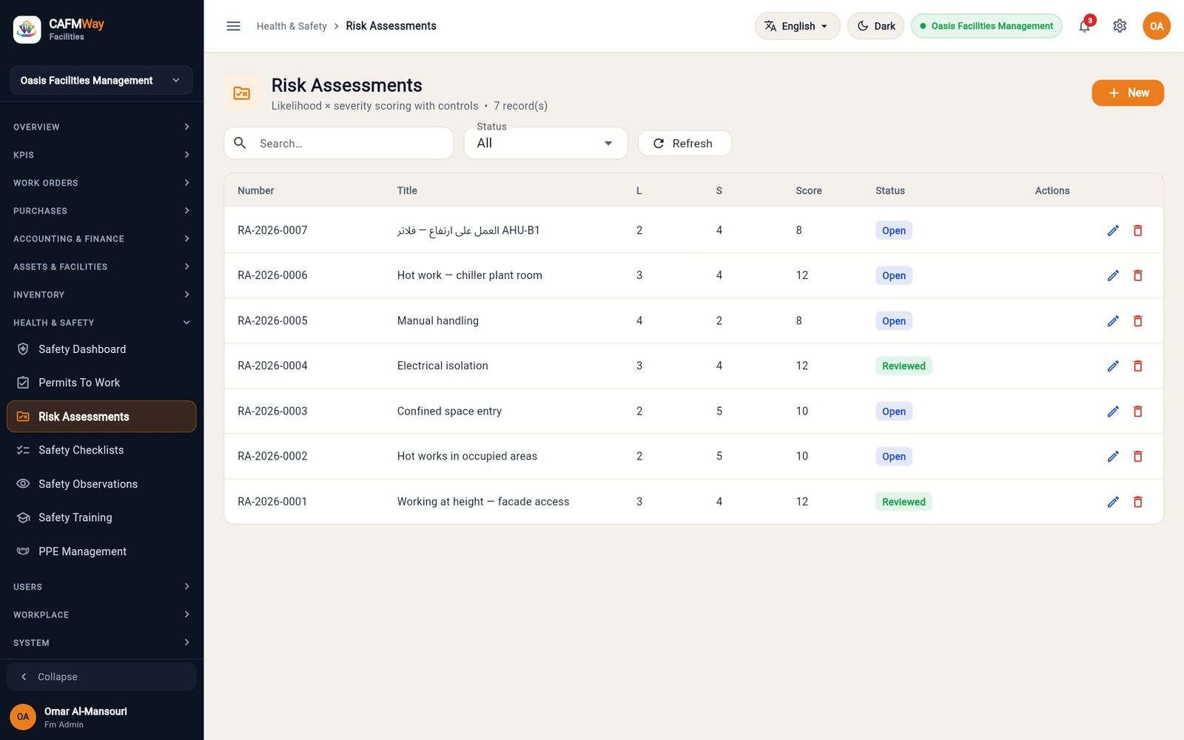This screenshot has height=740, width=1184.
Task: Click the Score column header
Action: pyautogui.click(x=809, y=190)
